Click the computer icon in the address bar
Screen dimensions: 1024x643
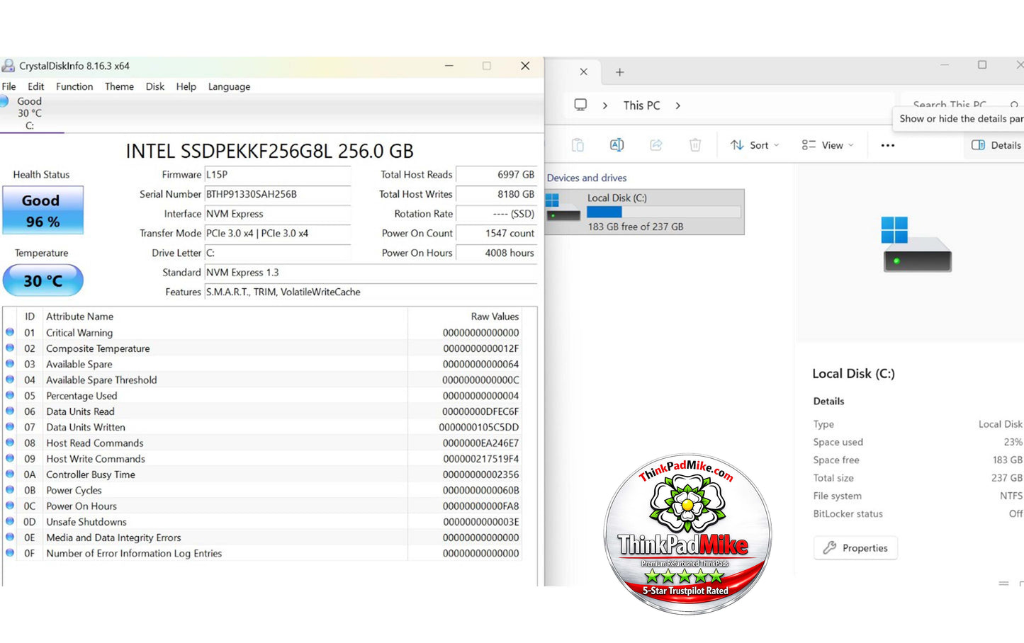click(580, 105)
